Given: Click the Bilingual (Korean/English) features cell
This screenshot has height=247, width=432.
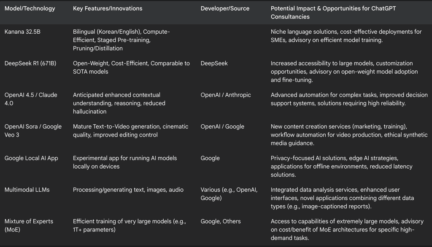Looking at the screenshot, I should coord(121,40).
